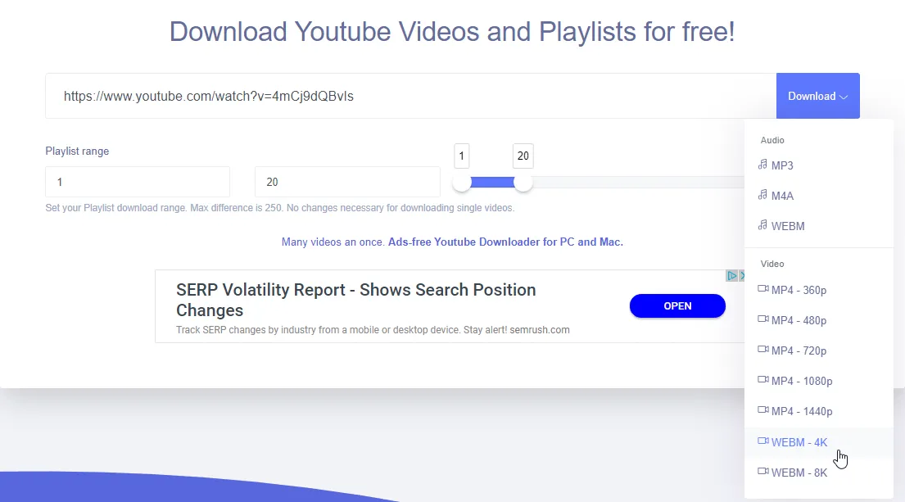Click the music note icon beside M4A

[762, 194]
